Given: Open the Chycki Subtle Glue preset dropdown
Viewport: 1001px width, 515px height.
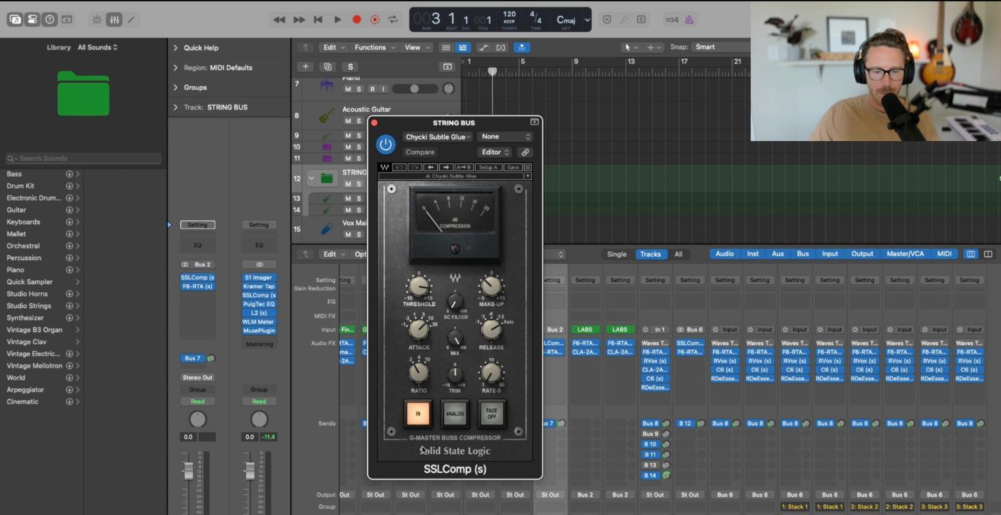Looking at the screenshot, I should coord(438,137).
